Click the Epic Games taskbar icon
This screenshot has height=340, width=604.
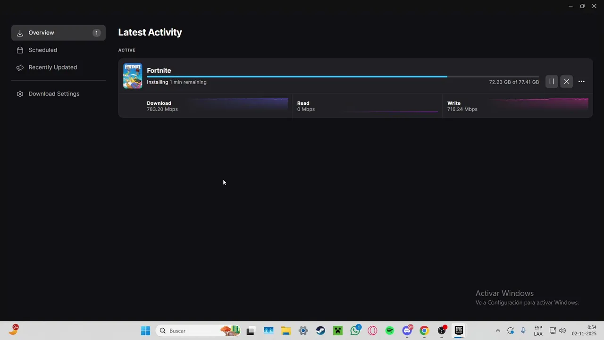click(459, 331)
